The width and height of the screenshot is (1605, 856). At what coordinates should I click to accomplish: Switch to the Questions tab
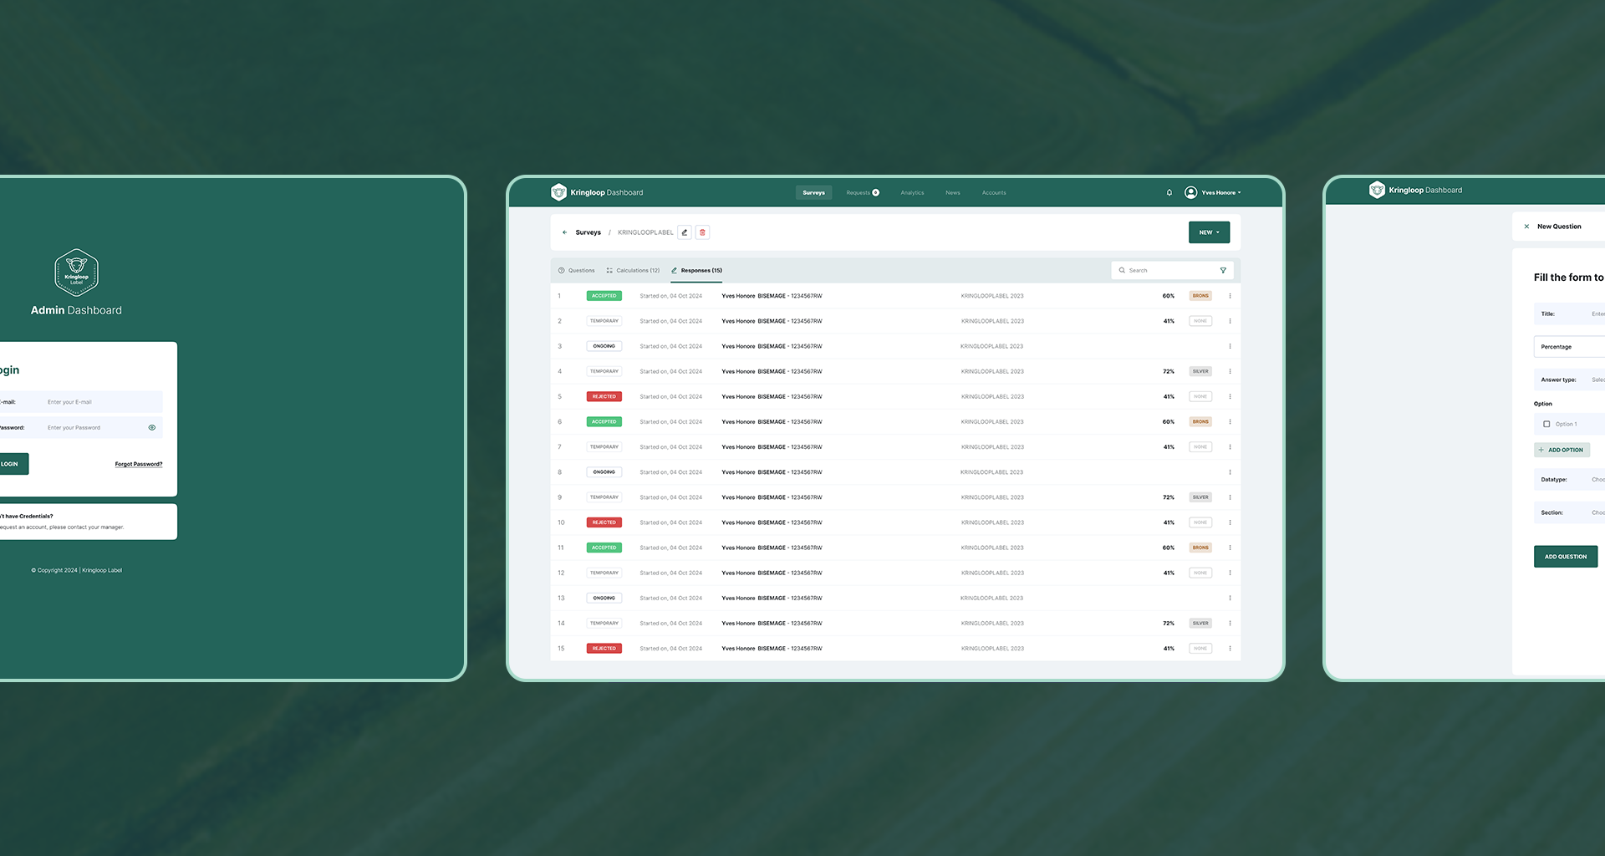pyautogui.click(x=577, y=271)
